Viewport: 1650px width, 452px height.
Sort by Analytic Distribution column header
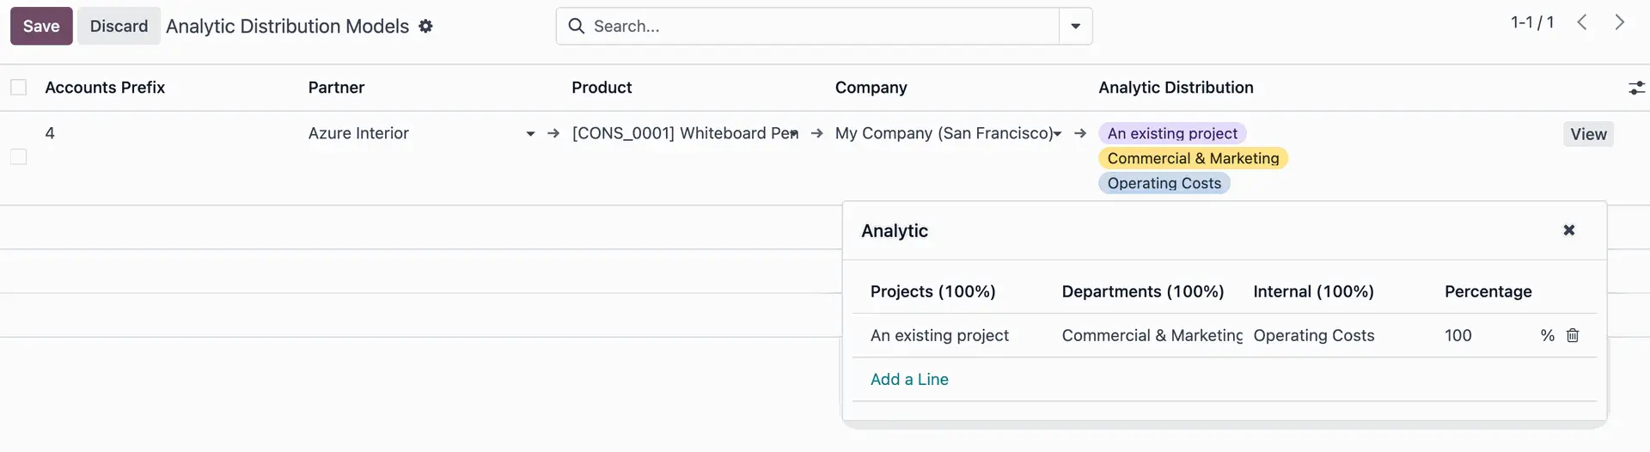pyautogui.click(x=1176, y=88)
